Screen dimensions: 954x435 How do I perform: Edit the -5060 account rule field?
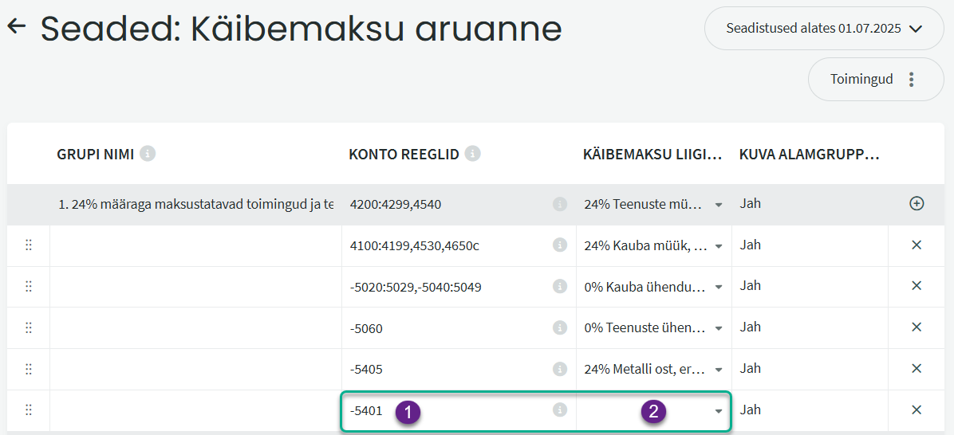pyautogui.click(x=447, y=328)
